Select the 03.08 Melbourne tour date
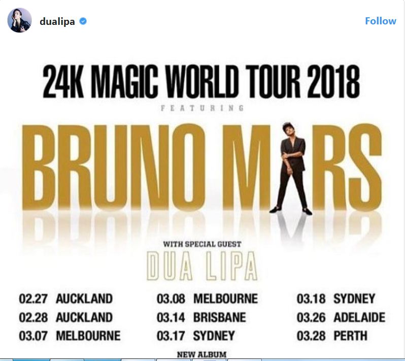Image resolution: width=405 pixels, height=361 pixels. [207, 298]
